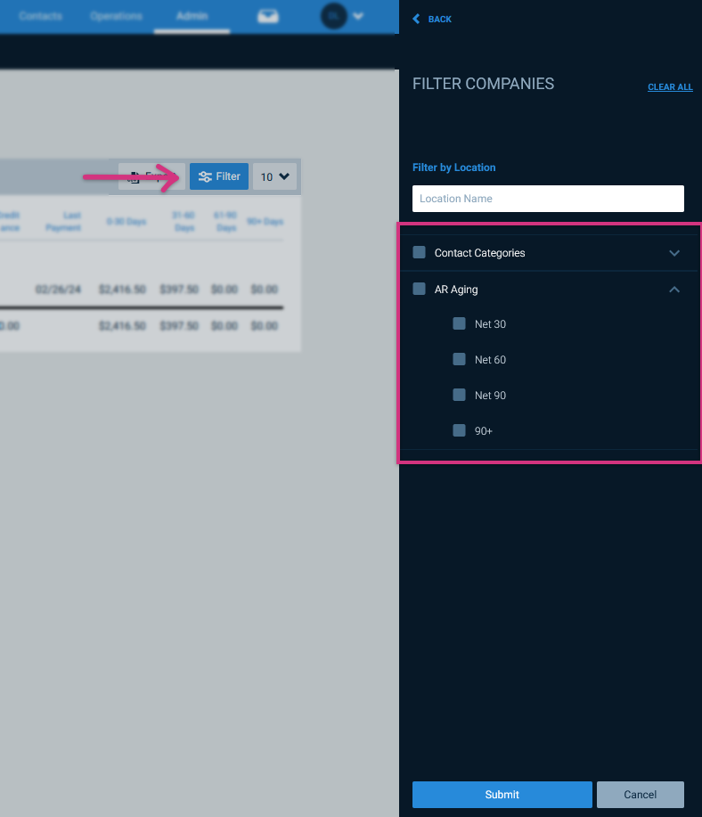Screen dimensions: 702x817
Task: Click the Cancel button
Action: click(640, 795)
